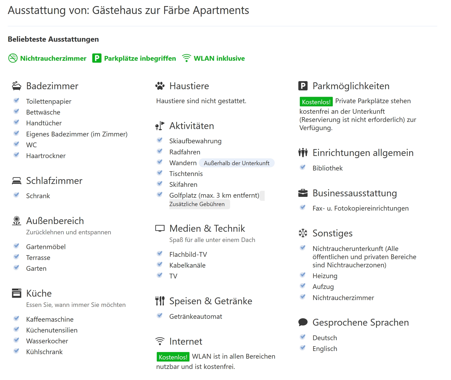Click the checkmark next to Bibliothek
The width and height of the screenshot is (451, 380).
(x=303, y=167)
